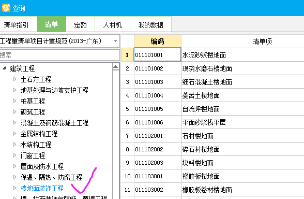Select row number 11 header
The image size is (304, 199).
tap(127, 190)
